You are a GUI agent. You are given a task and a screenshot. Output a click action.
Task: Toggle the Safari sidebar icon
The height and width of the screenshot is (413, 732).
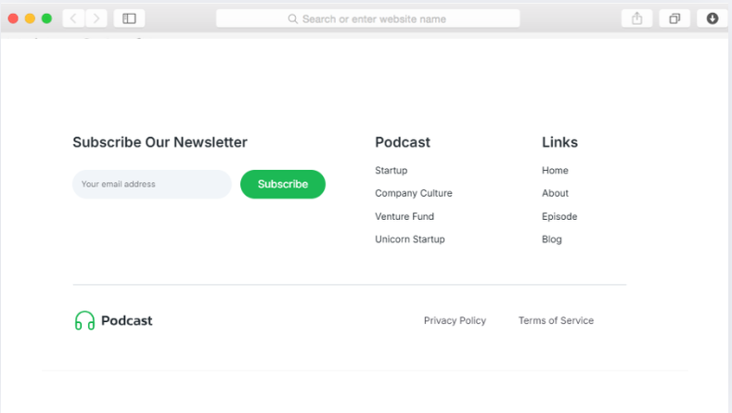point(130,19)
